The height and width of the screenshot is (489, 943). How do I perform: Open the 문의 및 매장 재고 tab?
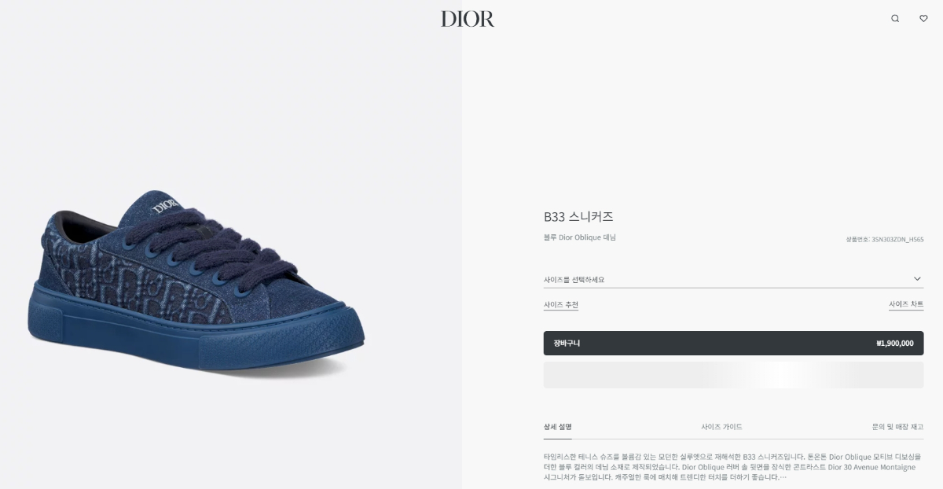pos(897,427)
